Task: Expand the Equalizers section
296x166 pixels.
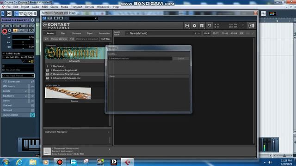Action: [x=18, y=96]
